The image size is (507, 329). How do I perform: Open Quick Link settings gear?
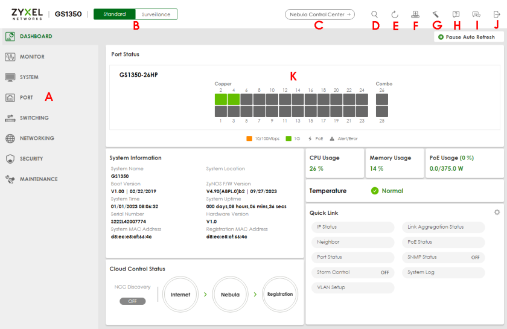(x=497, y=212)
